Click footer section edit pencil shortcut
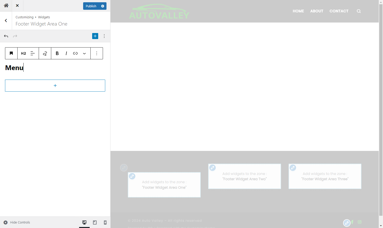The height and width of the screenshot is (228, 383). click(124, 168)
